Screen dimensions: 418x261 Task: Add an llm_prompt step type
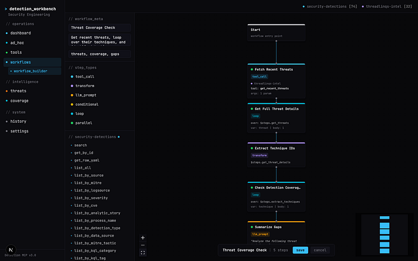(x=100, y=95)
